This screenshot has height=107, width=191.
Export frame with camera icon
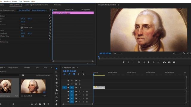[x=174, y=62]
